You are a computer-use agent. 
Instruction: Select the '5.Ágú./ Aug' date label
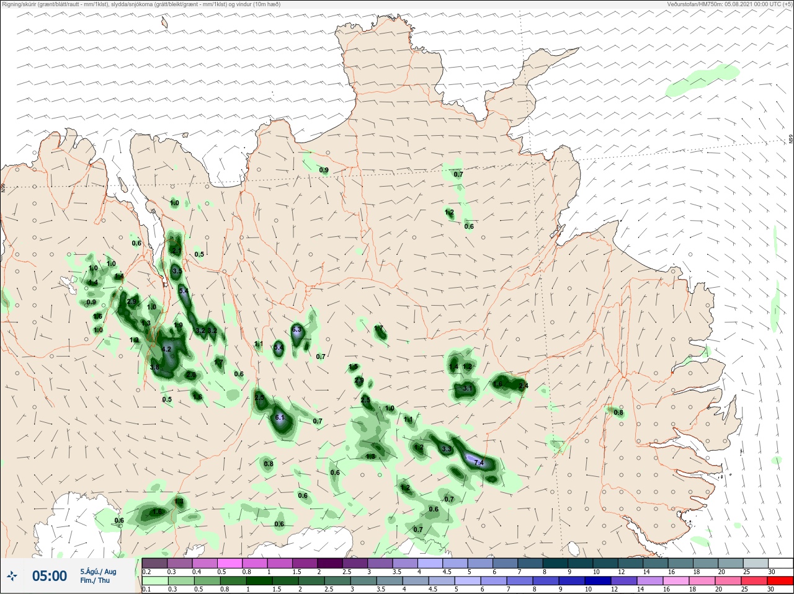tap(98, 572)
